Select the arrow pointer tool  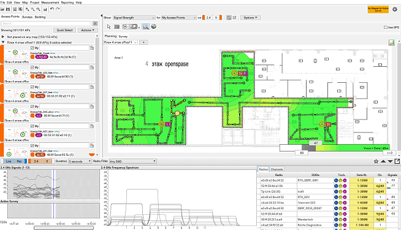109,26
